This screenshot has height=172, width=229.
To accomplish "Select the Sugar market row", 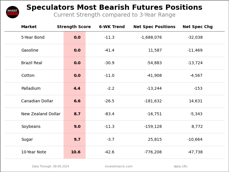I will pyautogui.click(x=27, y=140).
